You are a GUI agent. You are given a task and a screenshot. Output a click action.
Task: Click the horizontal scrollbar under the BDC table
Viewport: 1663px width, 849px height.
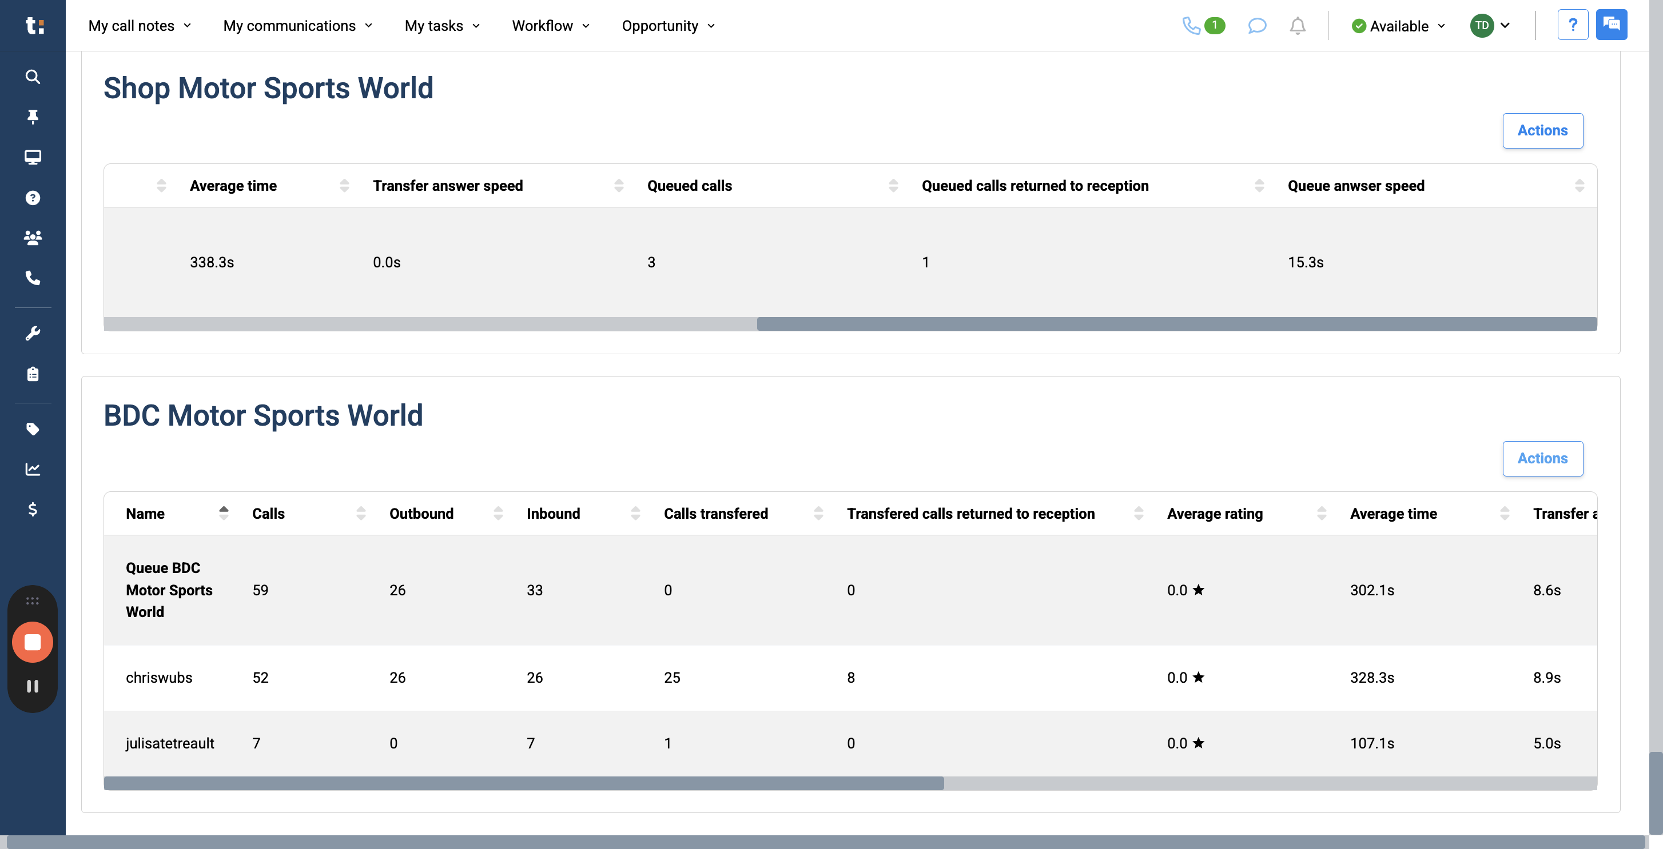click(524, 783)
